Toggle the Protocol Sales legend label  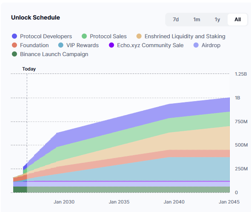coord(108,37)
